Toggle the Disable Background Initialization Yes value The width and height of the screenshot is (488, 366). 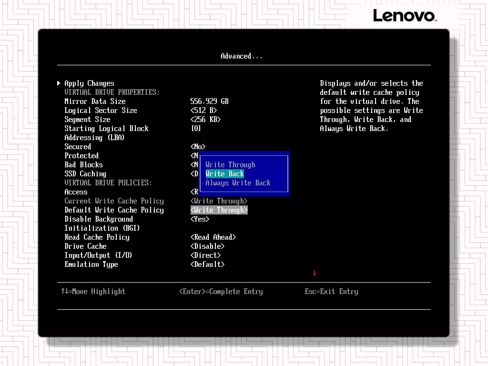200,219
